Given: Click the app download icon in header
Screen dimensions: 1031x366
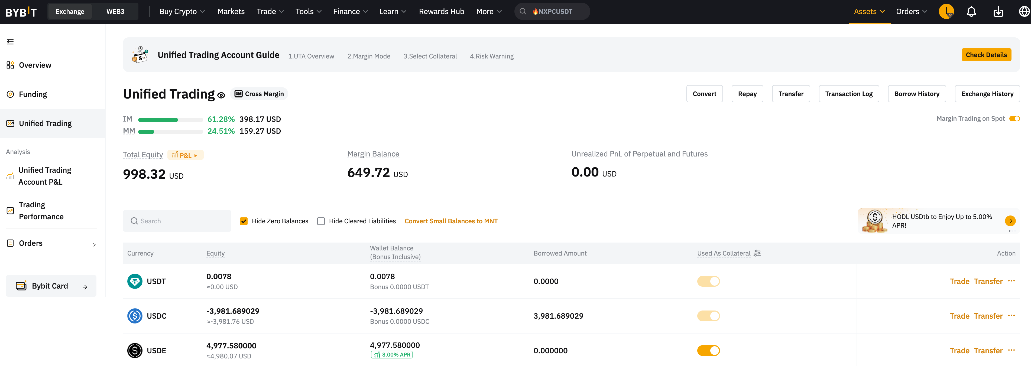Looking at the screenshot, I should (x=998, y=12).
